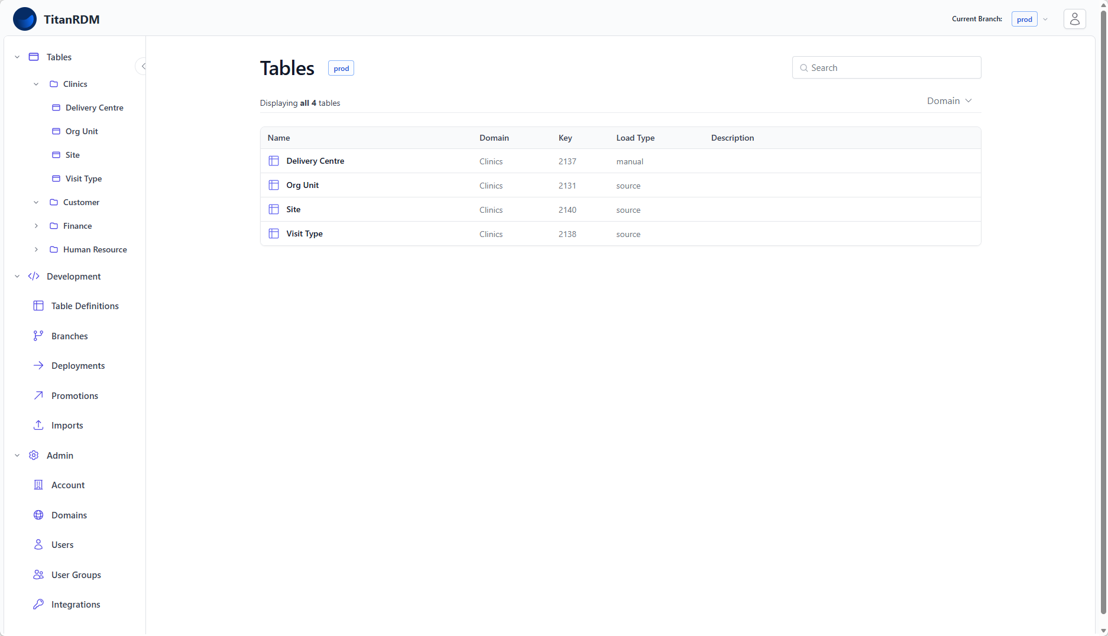Screen dimensions: 1108x636
Task: Click the User Groups people icon
Action: pyautogui.click(x=38, y=575)
